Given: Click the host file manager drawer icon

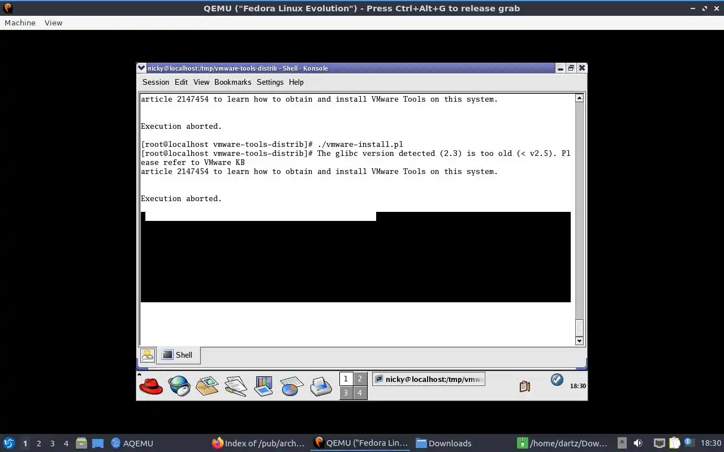Looking at the screenshot, I should tap(81, 443).
